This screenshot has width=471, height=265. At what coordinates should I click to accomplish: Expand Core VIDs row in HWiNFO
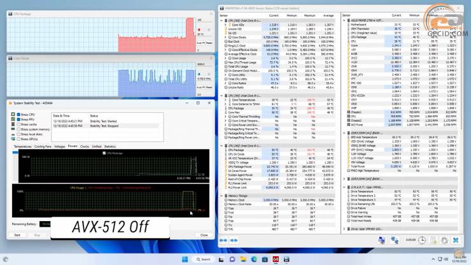coord(225,25)
